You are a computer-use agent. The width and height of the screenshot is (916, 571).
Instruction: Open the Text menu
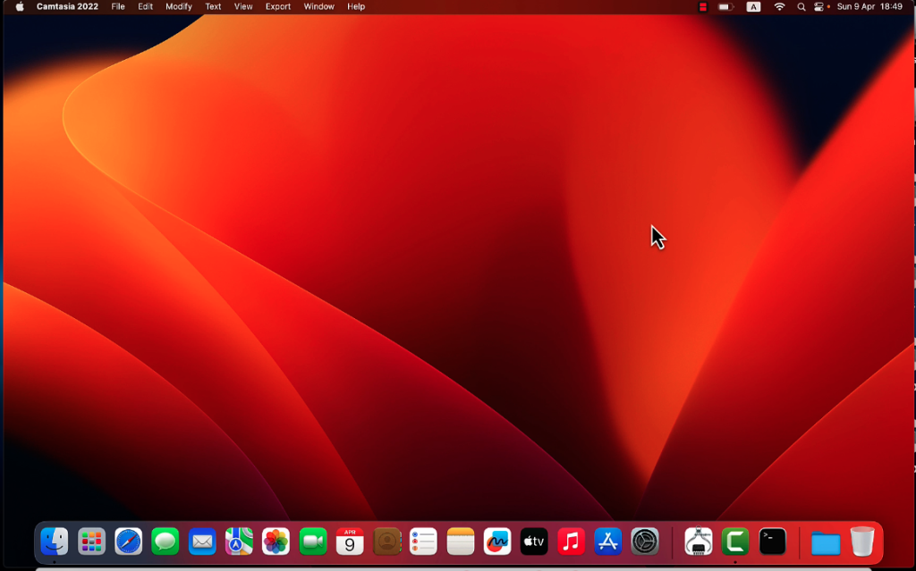click(213, 7)
